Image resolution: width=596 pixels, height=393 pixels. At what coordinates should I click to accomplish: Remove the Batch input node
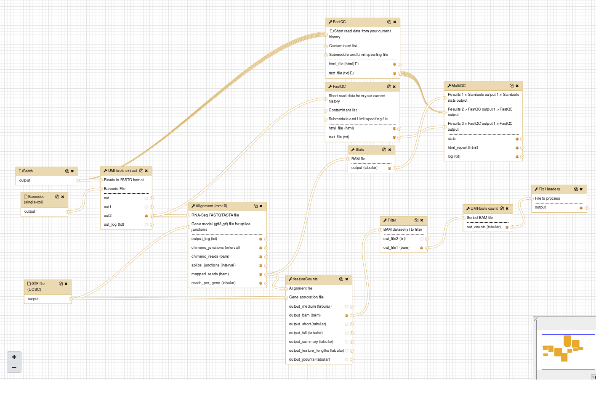pyautogui.click(x=72, y=171)
